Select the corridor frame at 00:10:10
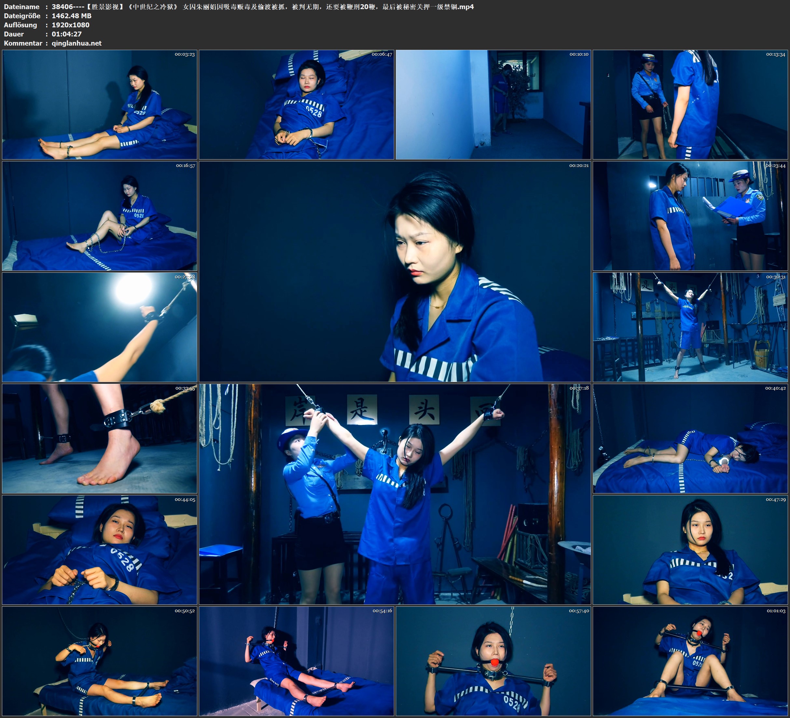Viewport: 790px width, 718px height. click(x=493, y=104)
